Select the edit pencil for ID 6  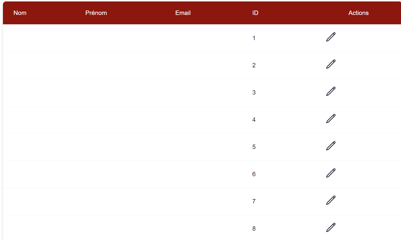click(x=331, y=173)
